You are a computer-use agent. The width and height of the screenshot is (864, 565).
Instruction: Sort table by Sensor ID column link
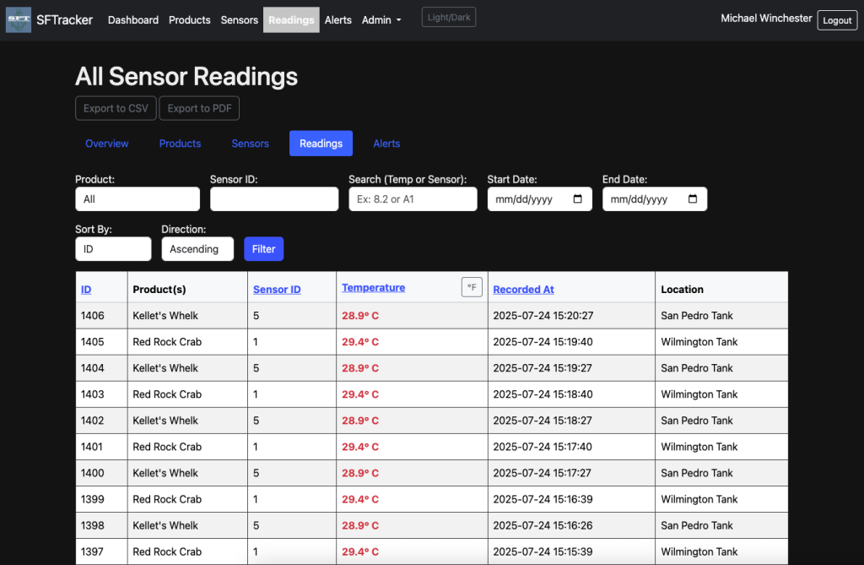pos(277,289)
